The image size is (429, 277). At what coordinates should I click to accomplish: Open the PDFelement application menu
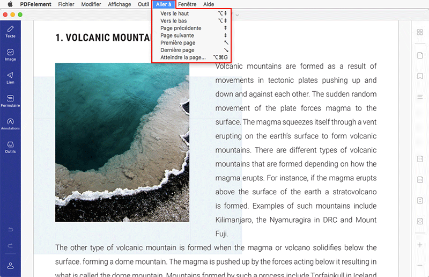(x=35, y=4)
